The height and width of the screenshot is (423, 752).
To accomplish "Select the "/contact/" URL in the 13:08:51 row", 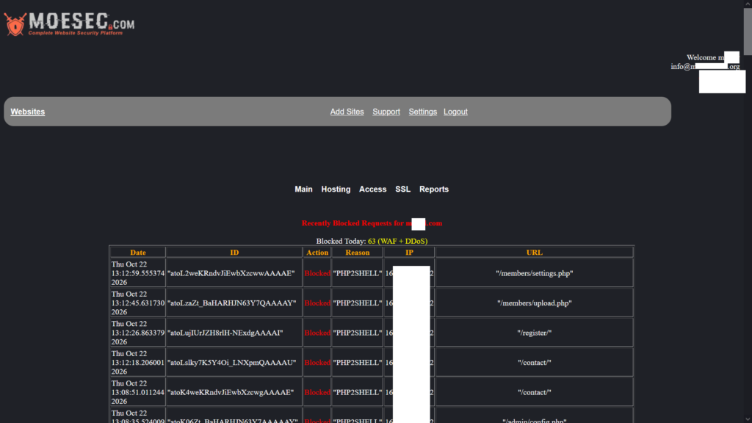I will click(x=535, y=392).
